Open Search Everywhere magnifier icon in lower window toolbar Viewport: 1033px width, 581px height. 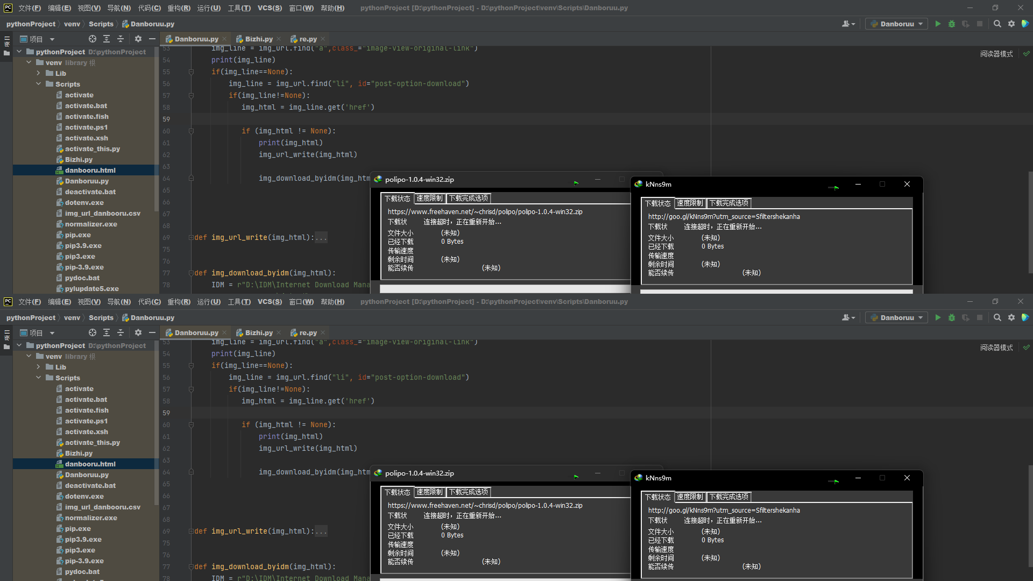pos(997,317)
